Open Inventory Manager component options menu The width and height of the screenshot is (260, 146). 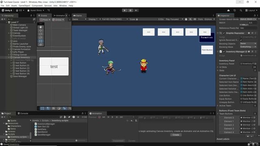tap(256, 52)
